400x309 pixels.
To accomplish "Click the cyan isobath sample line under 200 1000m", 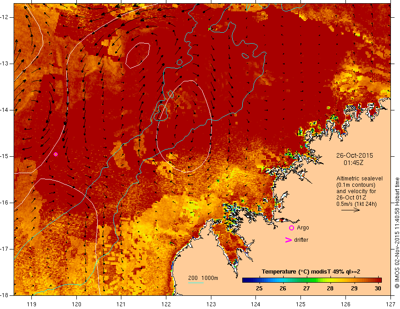I will click(x=195, y=283).
